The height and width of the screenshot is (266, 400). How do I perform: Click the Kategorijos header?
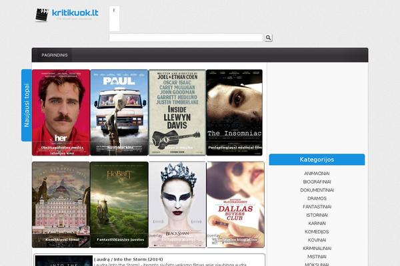tap(317, 160)
